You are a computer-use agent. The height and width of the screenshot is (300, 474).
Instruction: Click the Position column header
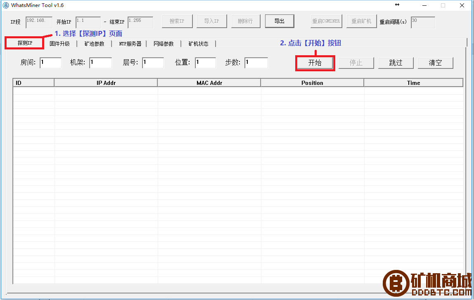312,83
